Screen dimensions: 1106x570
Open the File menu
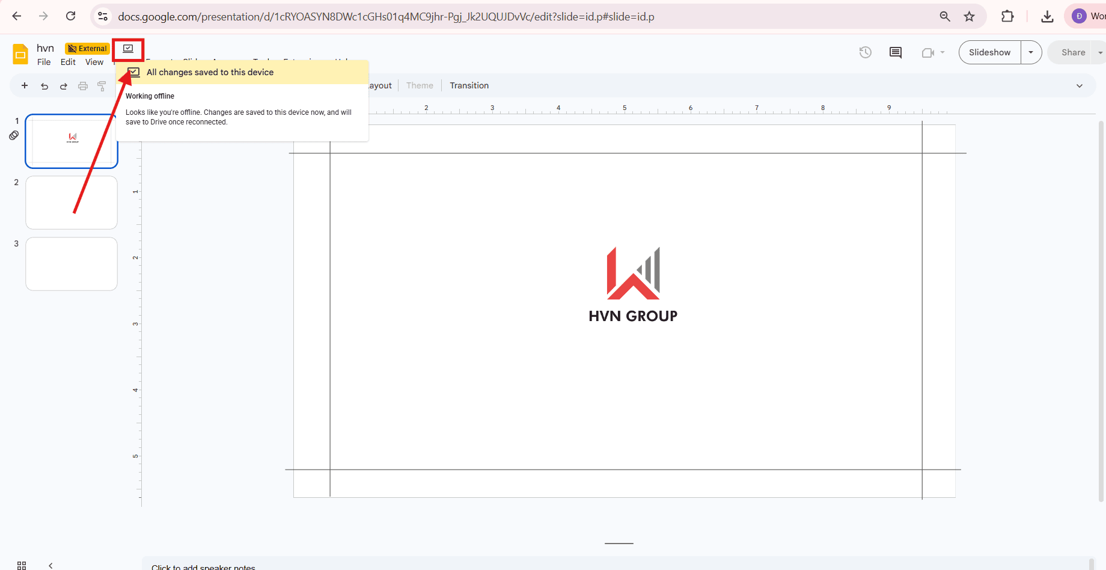(44, 62)
